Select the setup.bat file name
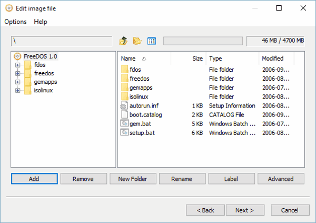Image resolution: width=316 pixels, height=223 pixels. 142,133
